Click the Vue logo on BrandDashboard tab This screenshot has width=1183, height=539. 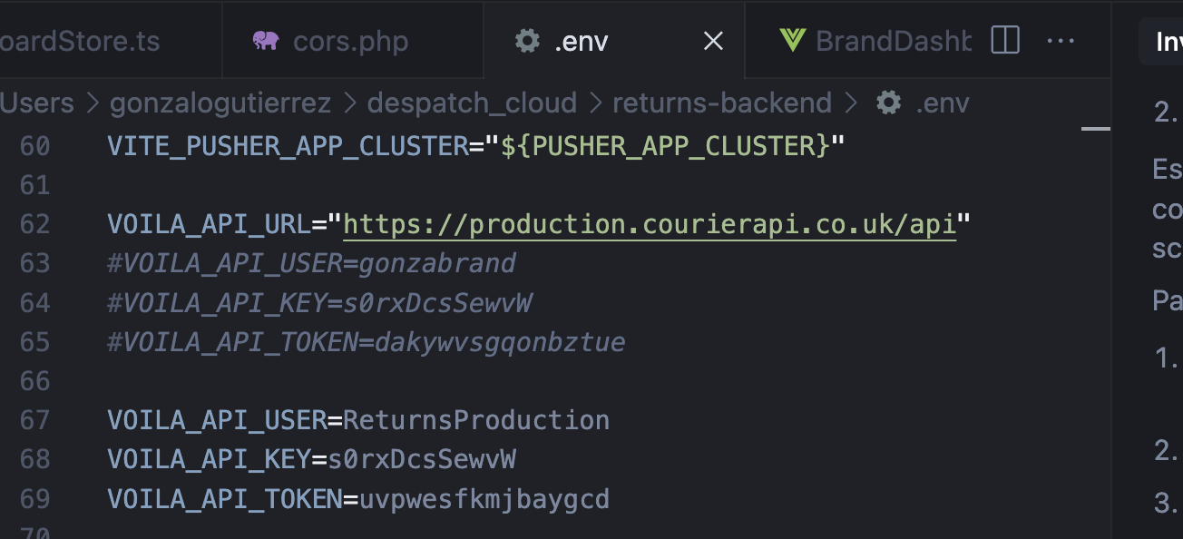click(x=792, y=41)
